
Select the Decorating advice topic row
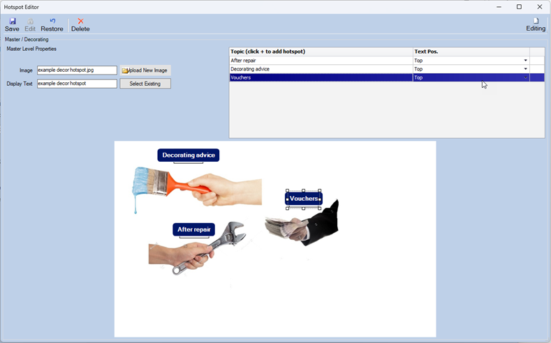pyautogui.click(x=321, y=69)
